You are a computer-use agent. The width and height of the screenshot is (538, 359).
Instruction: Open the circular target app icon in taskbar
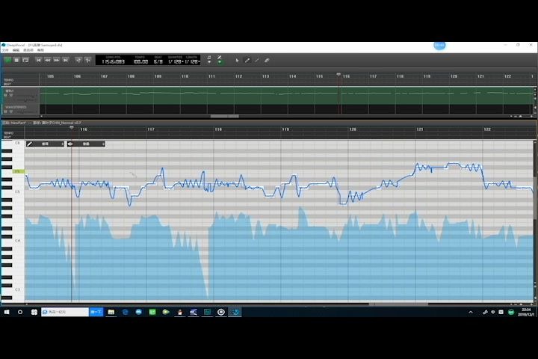pyautogui.click(x=221, y=312)
